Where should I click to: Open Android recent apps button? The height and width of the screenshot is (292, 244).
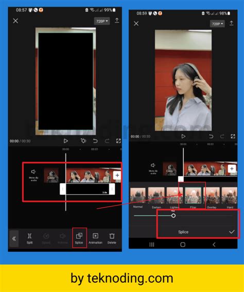pos(152,245)
